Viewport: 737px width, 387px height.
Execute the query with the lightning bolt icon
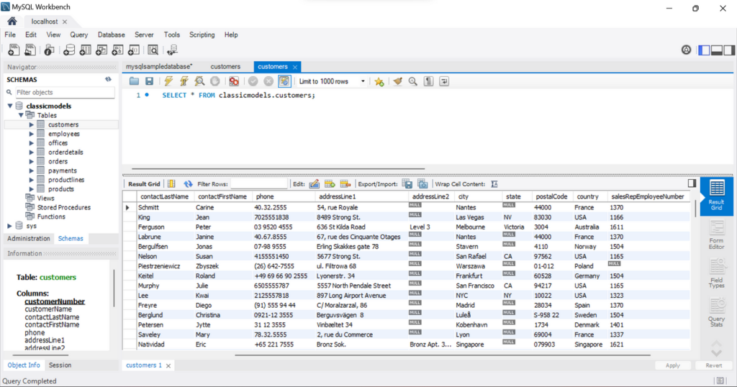(168, 82)
